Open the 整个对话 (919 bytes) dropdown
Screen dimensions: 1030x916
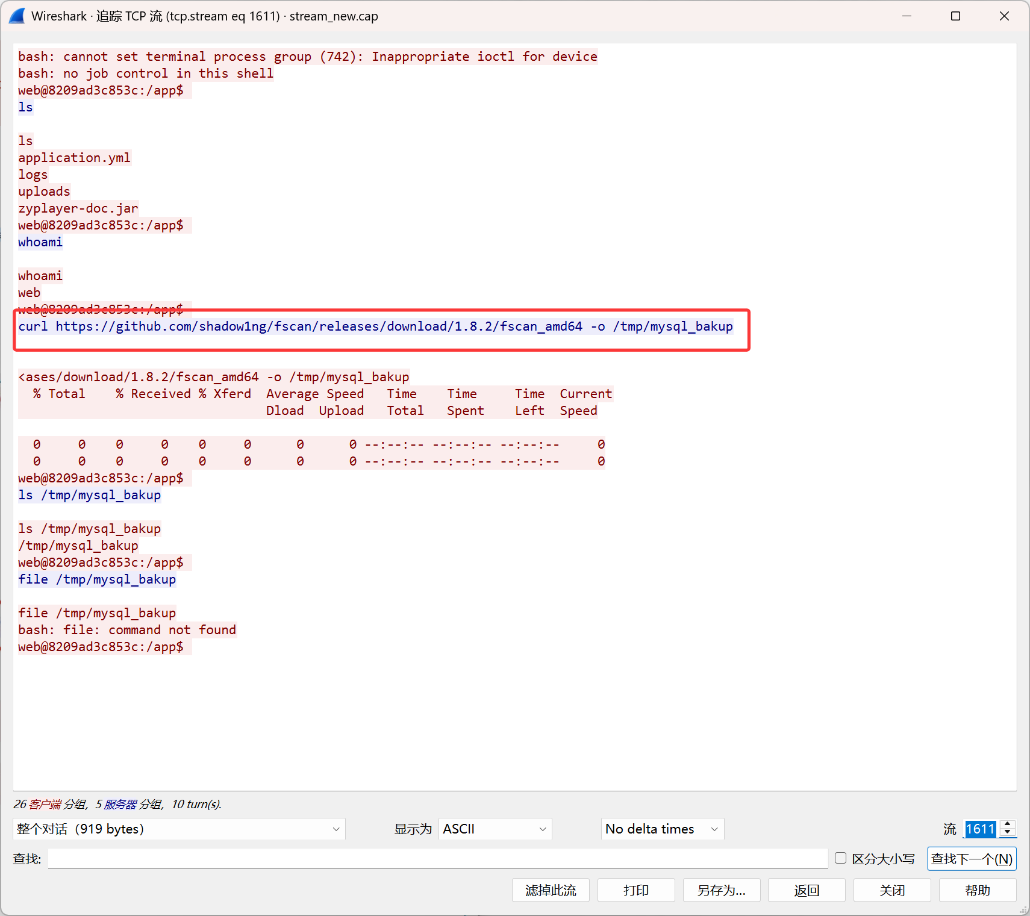coord(179,829)
